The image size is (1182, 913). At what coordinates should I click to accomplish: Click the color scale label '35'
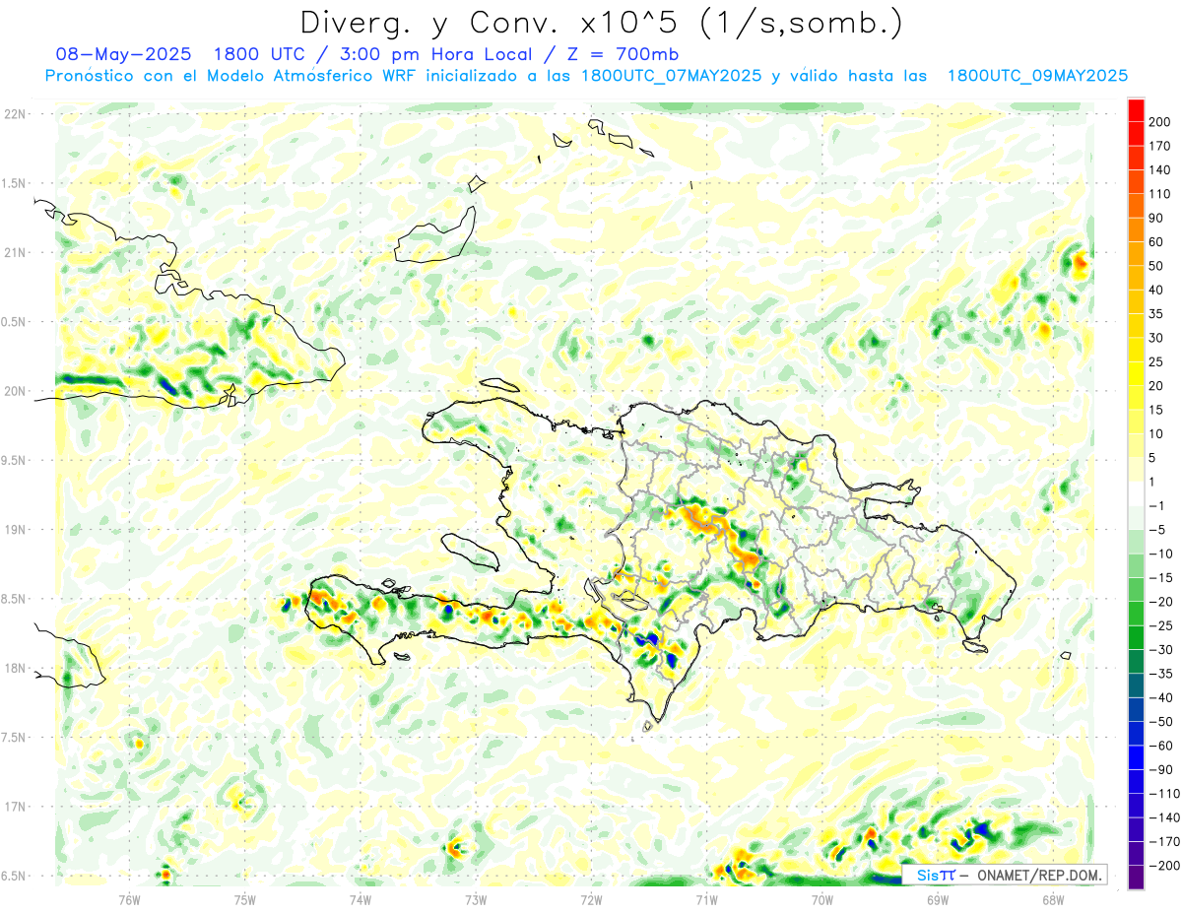point(1157,314)
